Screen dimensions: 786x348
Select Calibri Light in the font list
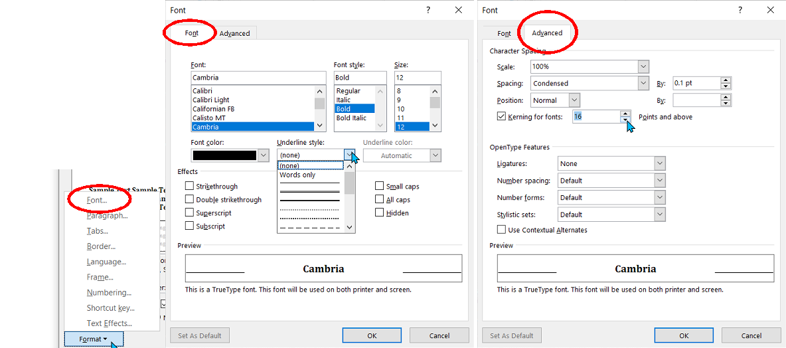point(253,100)
